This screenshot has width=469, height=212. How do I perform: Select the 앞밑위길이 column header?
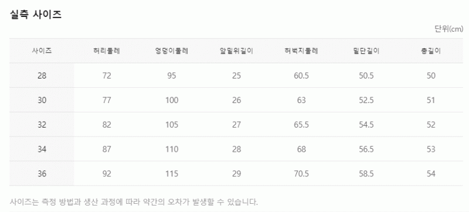(x=237, y=51)
